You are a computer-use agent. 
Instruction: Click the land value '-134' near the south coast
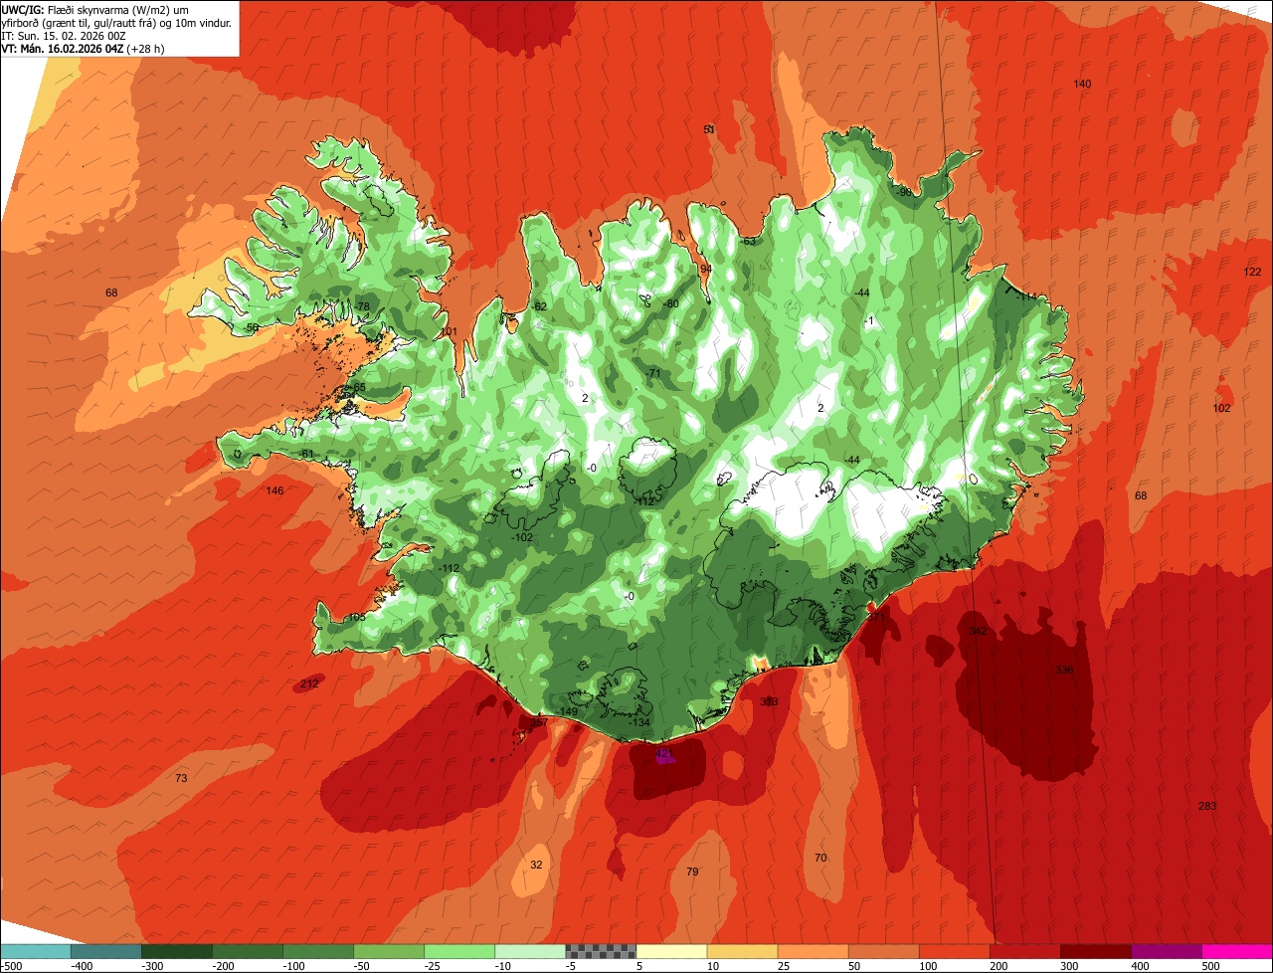(640, 722)
